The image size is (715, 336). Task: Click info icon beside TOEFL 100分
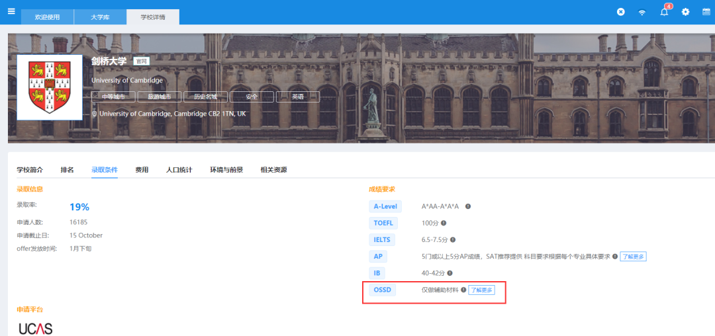coord(444,223)
